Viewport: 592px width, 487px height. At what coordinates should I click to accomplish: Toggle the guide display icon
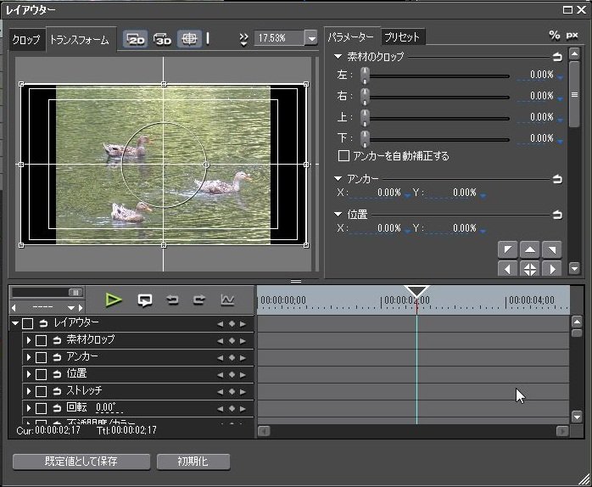coord(189,39)
